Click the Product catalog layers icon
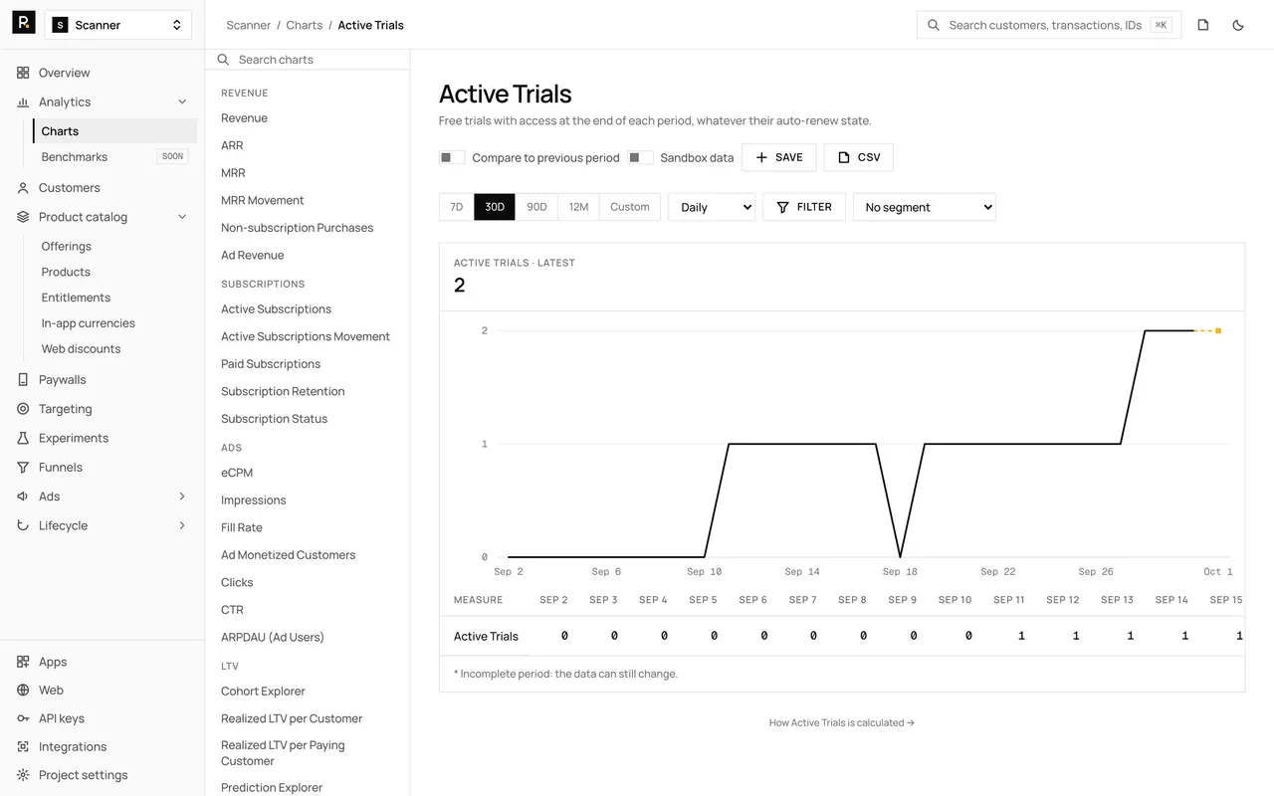Viewport: 1274px width, 796px height. 23,217
